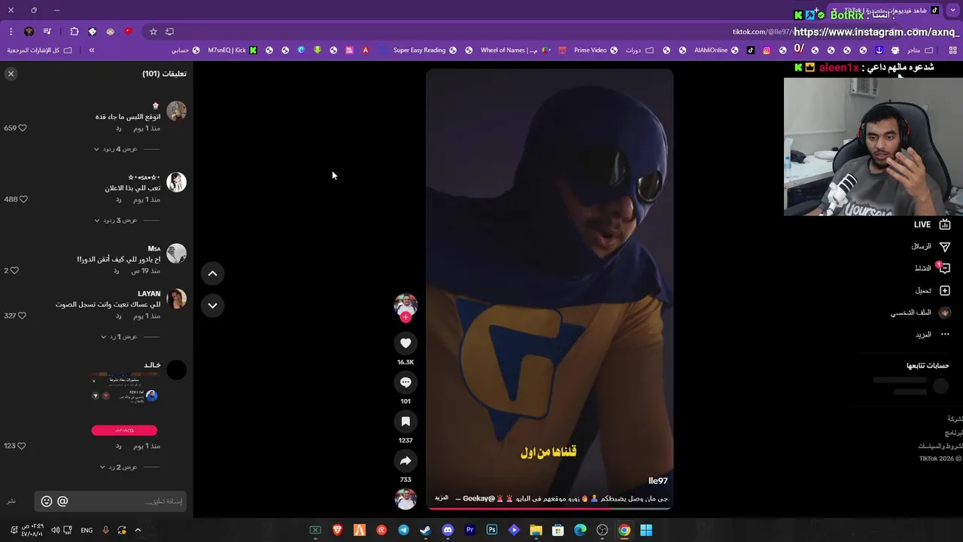Open تحميل upload in the sidebar
Screen dimensions: 963x542
933,291
